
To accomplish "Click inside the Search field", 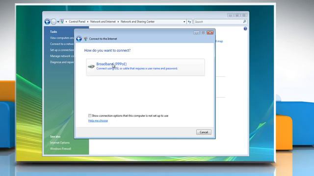I will 218,22.
